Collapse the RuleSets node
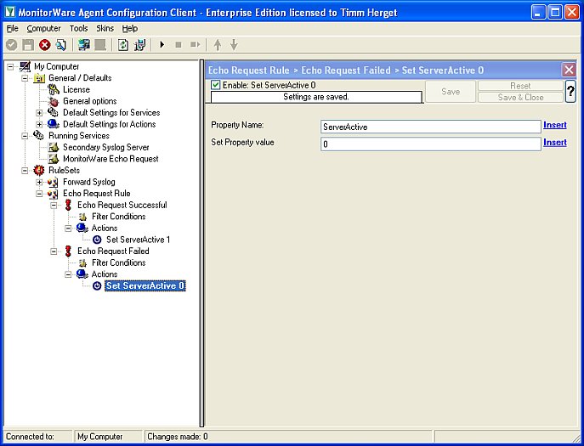This screenshot has height=446, width=584. 25,171
